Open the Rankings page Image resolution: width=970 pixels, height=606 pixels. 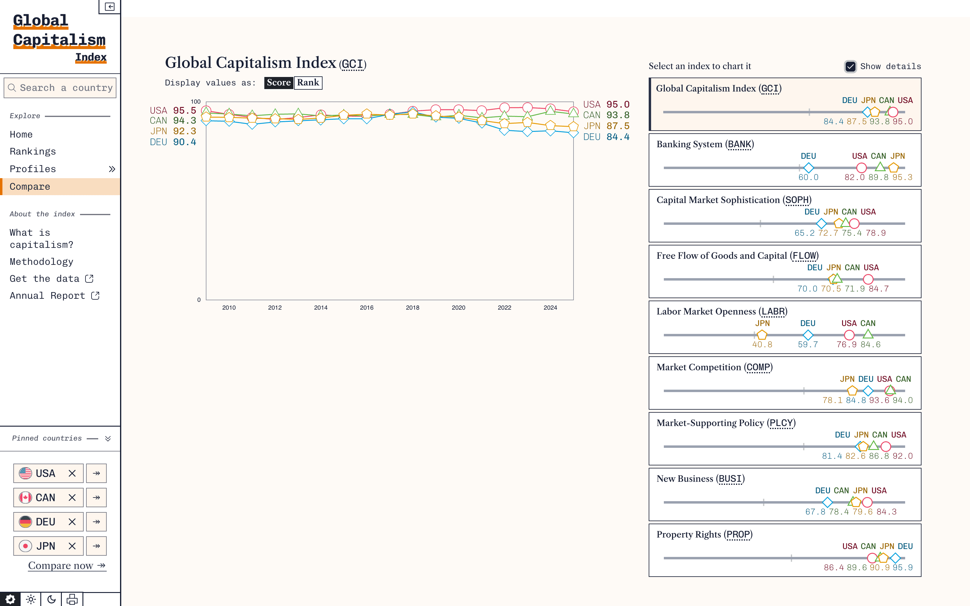[x=33, y=151]
